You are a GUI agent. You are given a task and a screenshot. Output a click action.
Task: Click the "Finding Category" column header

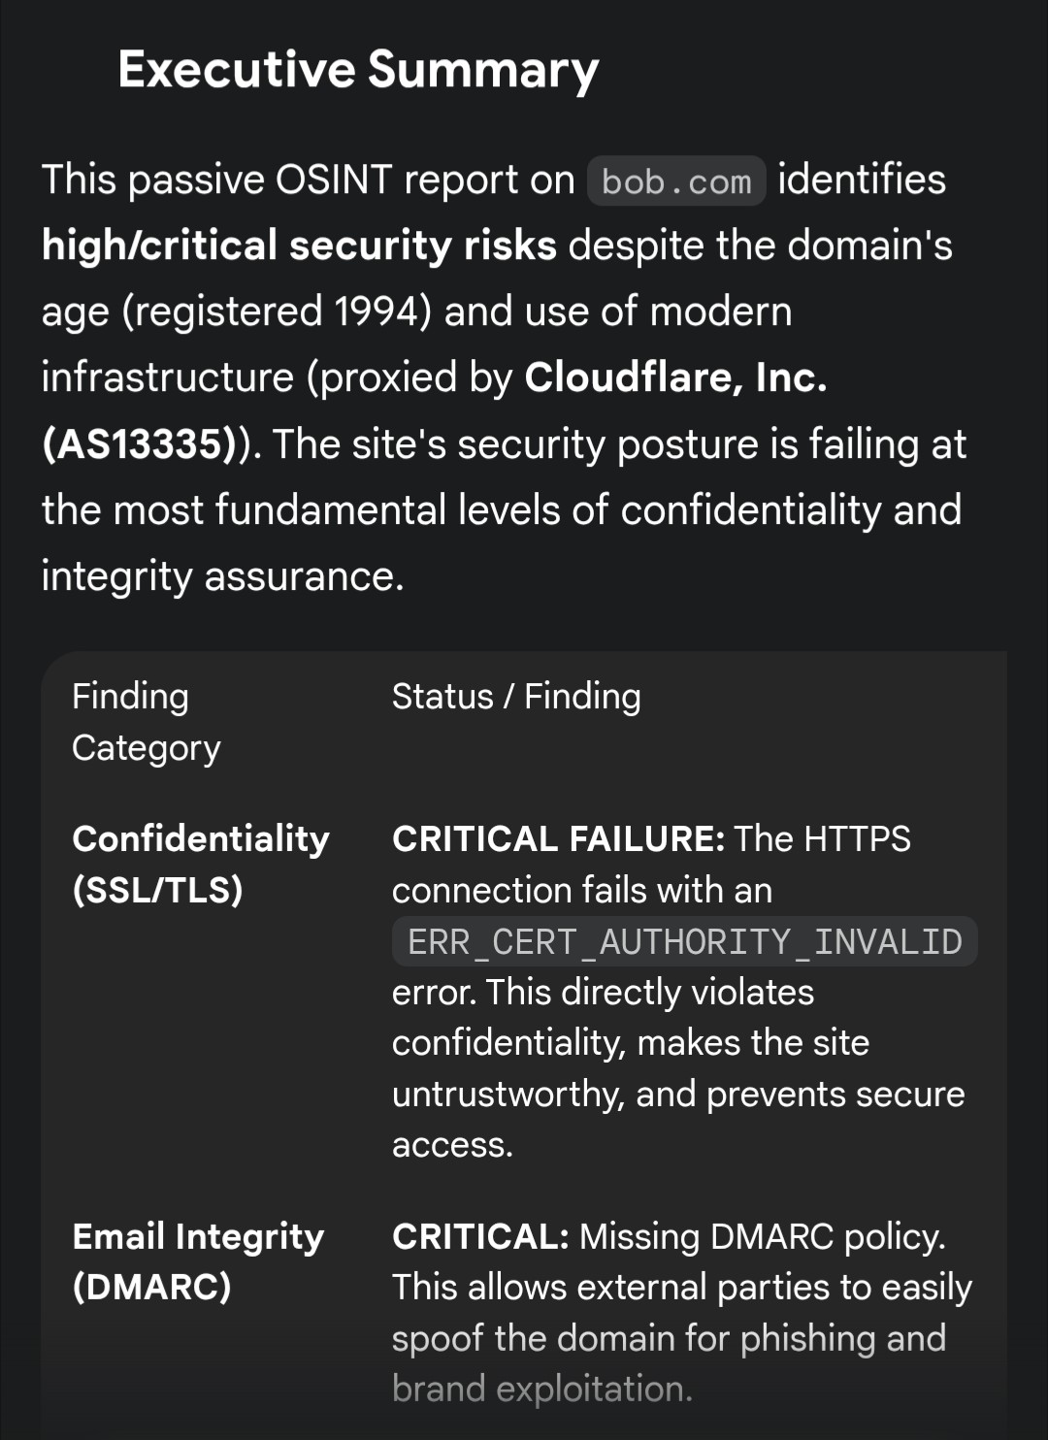pyautogui.click(x=146, y=722)
